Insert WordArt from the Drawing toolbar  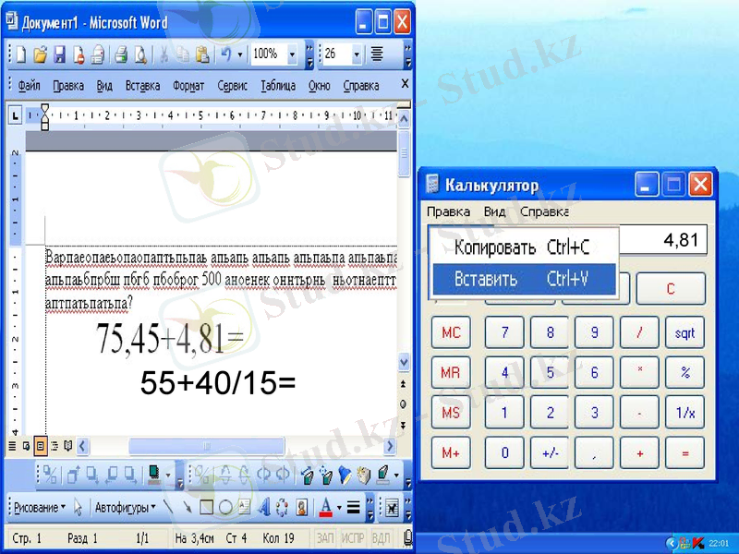click(x=264, y=507)
